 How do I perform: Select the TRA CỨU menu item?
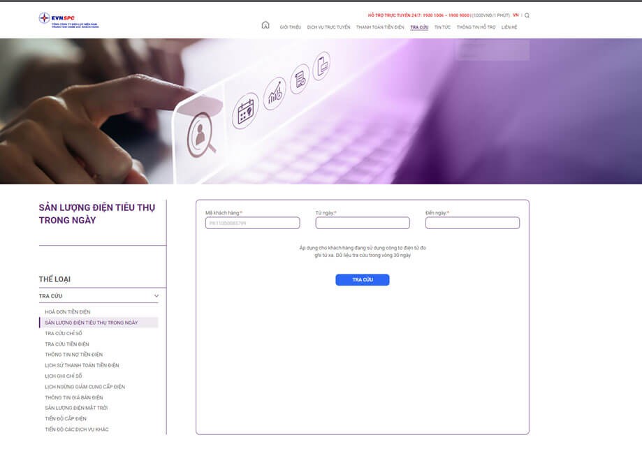[419, 27]
